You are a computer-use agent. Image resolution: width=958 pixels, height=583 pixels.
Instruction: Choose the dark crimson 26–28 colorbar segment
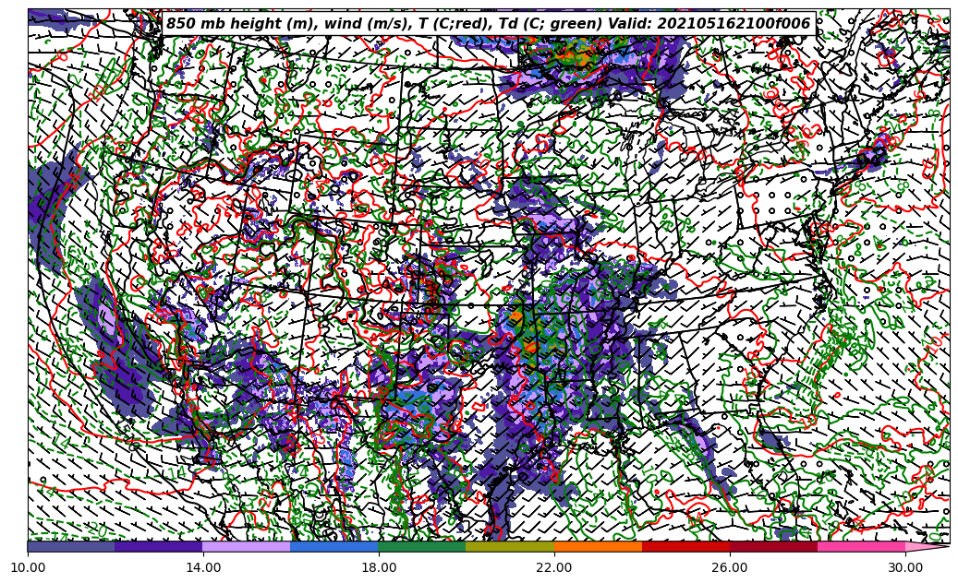773,546
